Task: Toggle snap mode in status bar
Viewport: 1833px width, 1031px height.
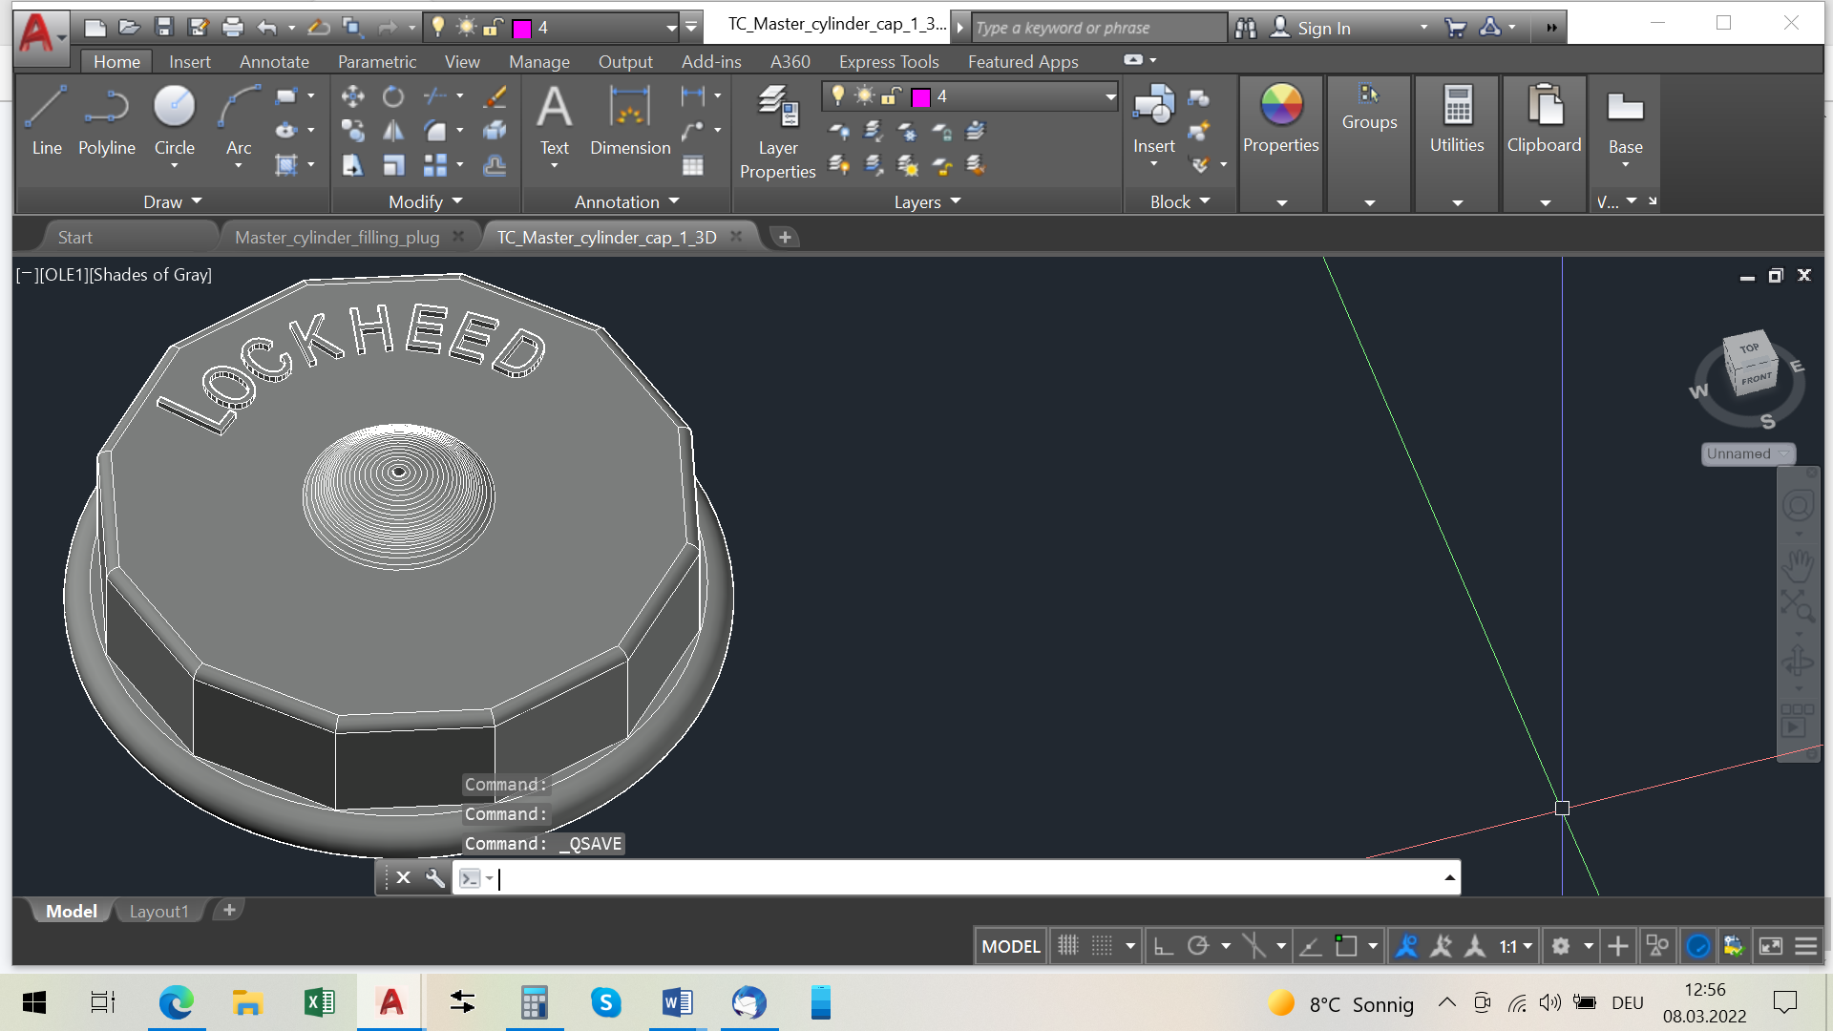Action: point(1102,946)
